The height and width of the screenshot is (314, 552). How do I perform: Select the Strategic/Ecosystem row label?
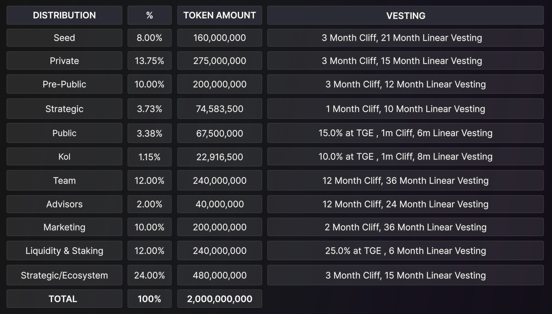click(64, 275)
